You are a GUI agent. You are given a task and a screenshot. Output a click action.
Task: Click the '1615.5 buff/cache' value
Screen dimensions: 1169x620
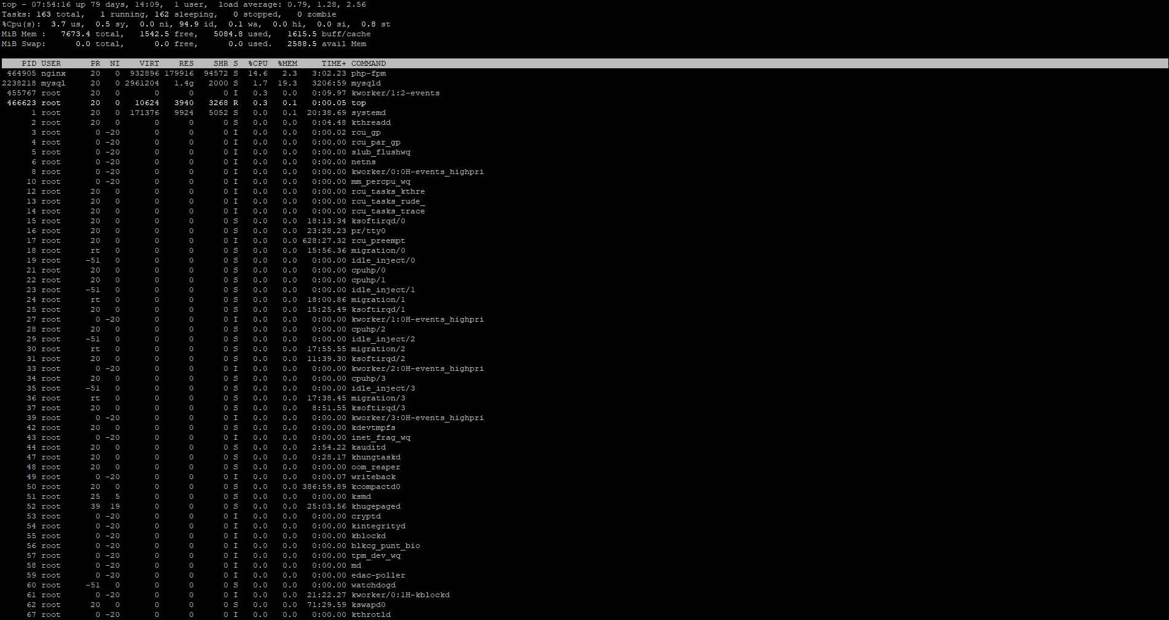(329, 34)
